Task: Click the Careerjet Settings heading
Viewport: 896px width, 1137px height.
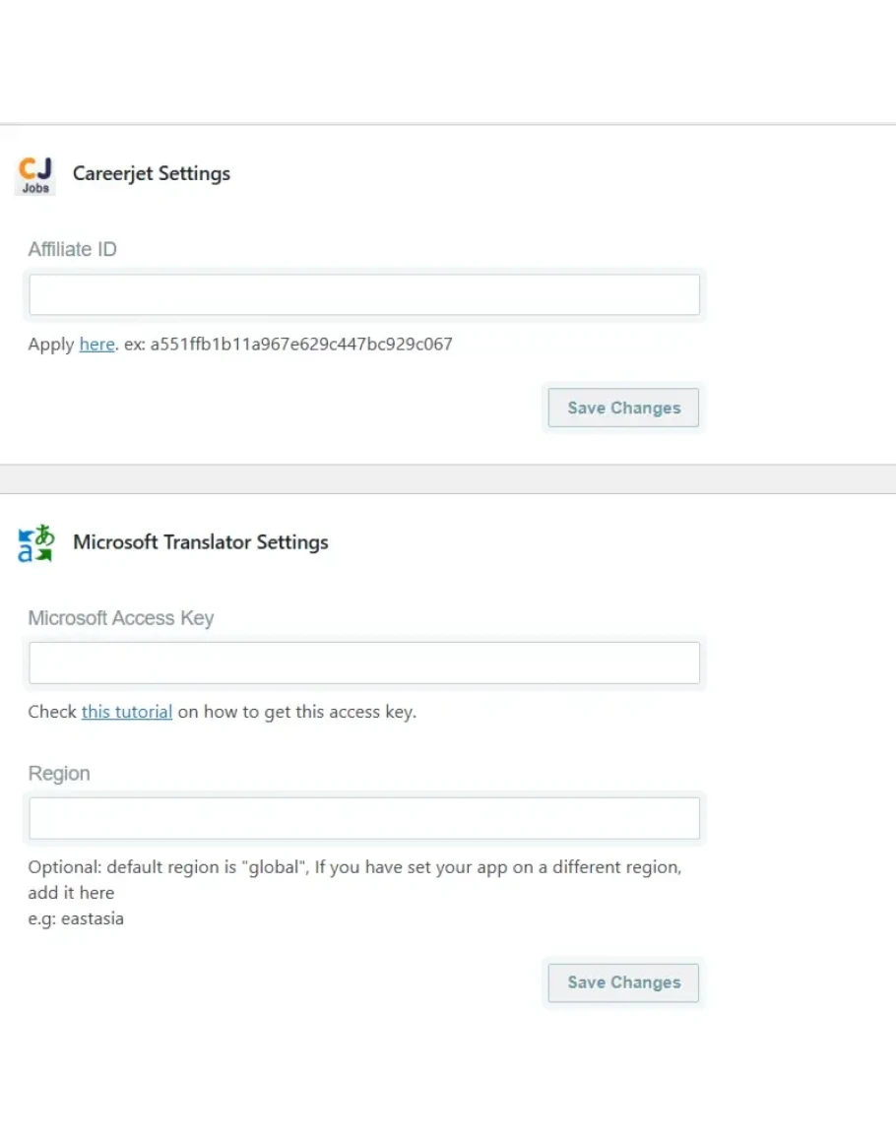Action: 152,174
